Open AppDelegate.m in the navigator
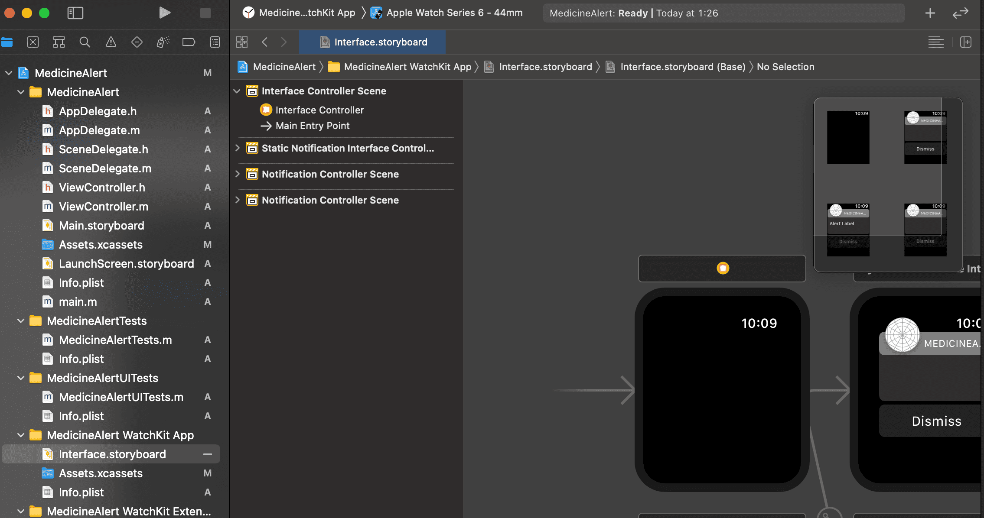 coord(99,130)
